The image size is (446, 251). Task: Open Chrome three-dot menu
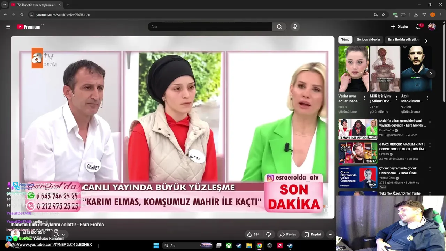click(x=441, y=15)
